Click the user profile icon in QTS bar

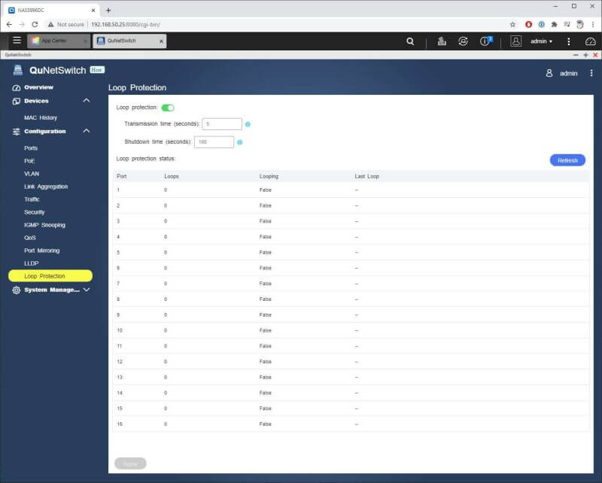[x=515, y=41]
